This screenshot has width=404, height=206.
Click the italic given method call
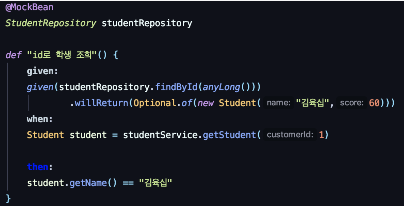point(40,87)
